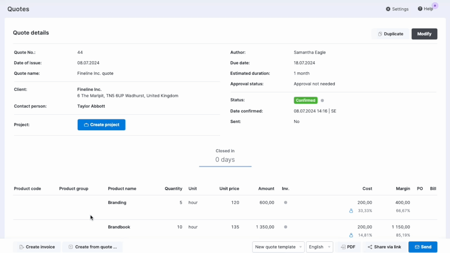
Task: Click the Margin column header
Action: pyautogui.click(x=403, y=189)
